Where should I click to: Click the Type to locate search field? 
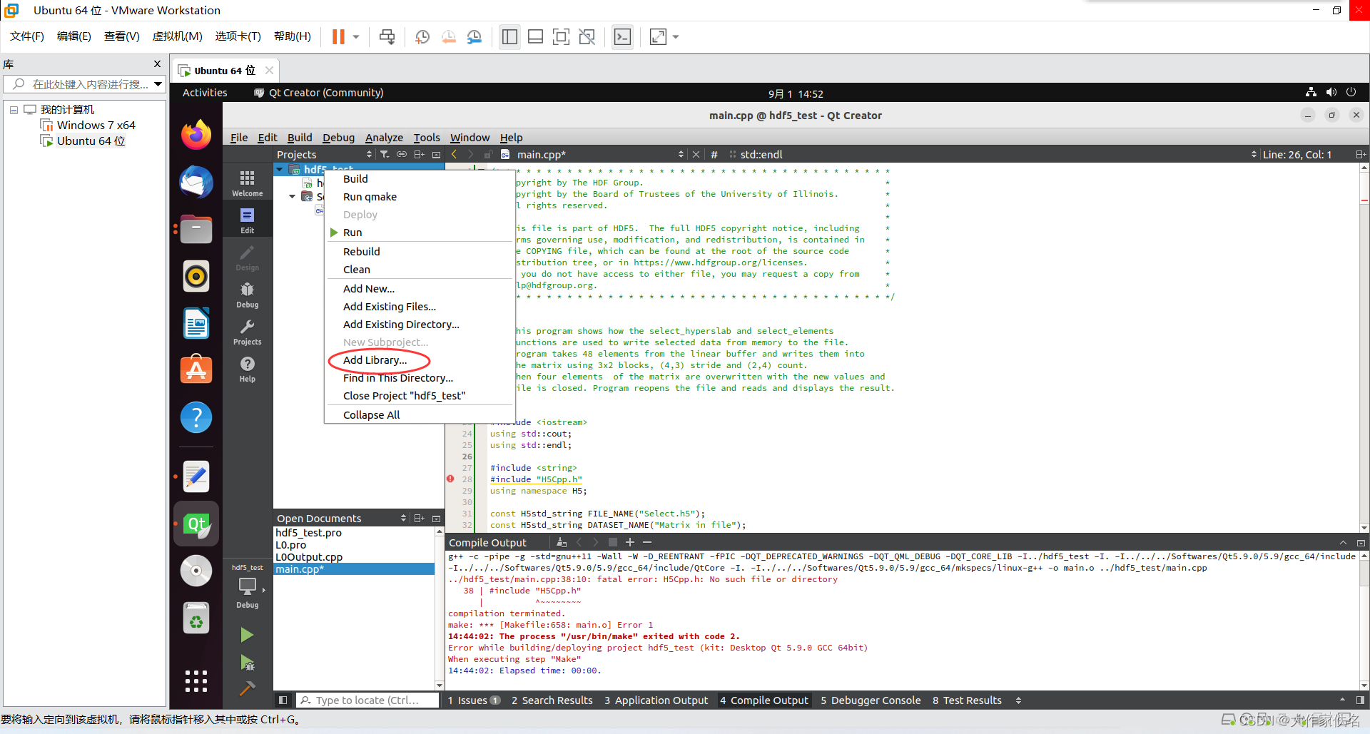point(368,700)
